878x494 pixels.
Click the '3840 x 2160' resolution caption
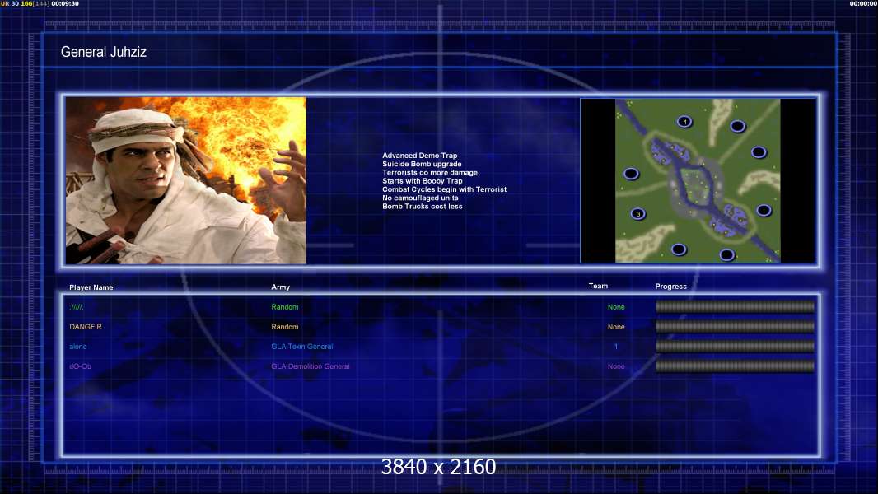click(x=438, y=467)
